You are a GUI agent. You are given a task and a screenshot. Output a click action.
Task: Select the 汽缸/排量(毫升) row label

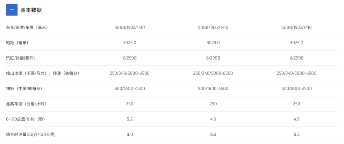tap(20, 58)
